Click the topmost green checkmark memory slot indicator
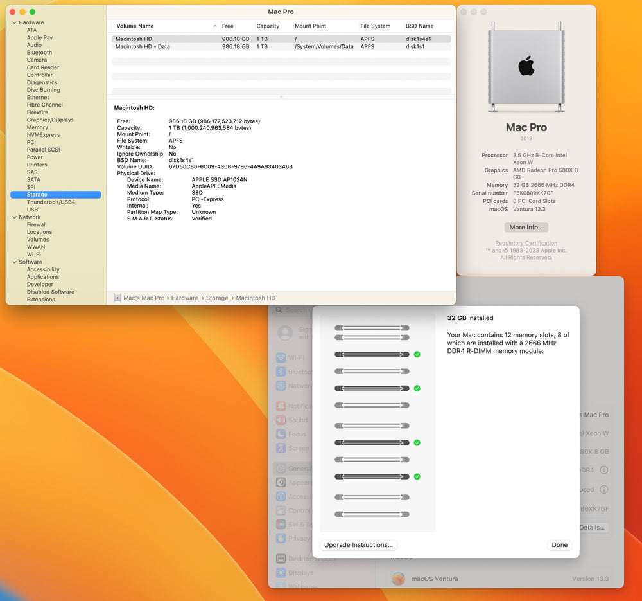 [417, 354]
